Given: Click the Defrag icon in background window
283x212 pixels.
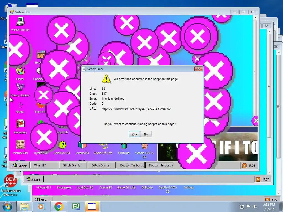Looking at the screenshot, I should [188, 187].
